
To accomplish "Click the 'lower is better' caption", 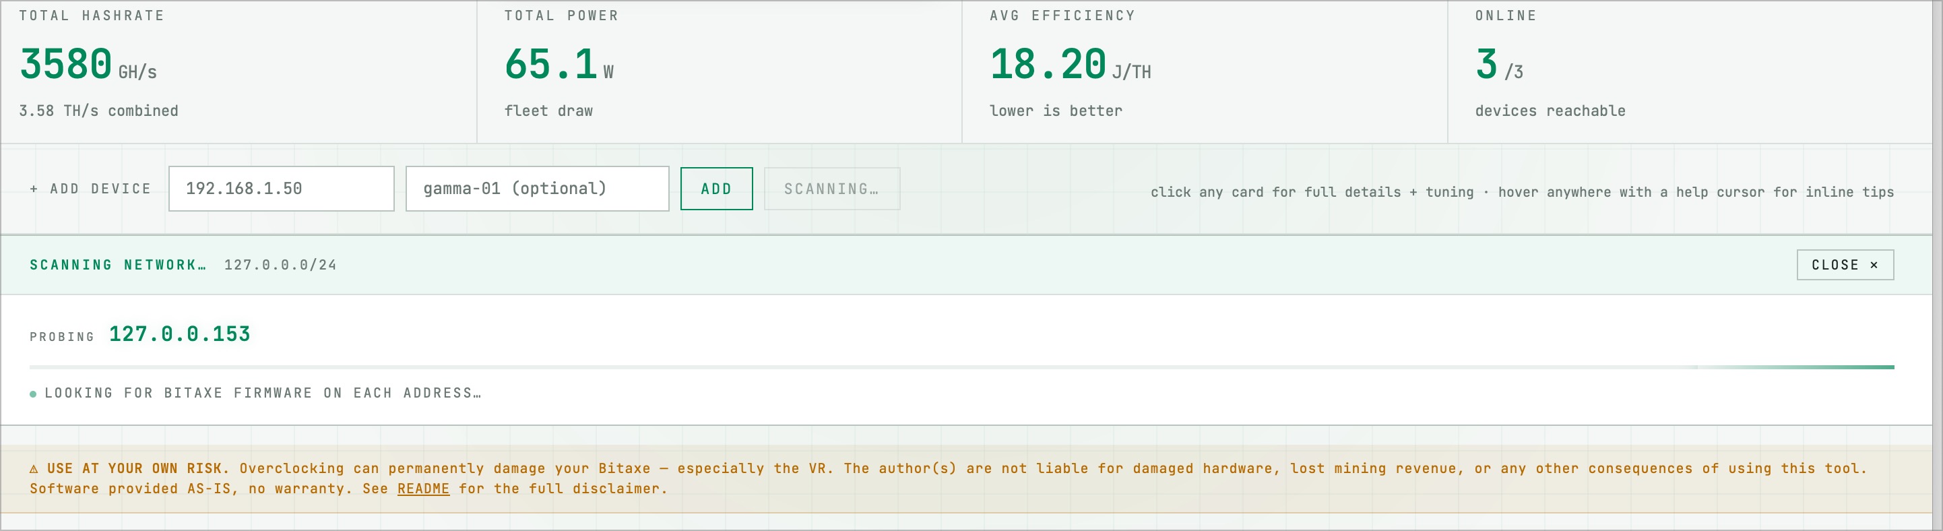I will coord(1056,111).
